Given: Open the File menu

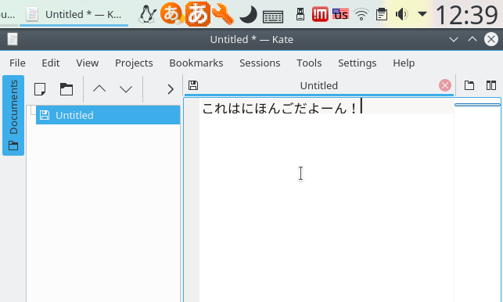Looking at the screenshot, I should tap(17, 63).
